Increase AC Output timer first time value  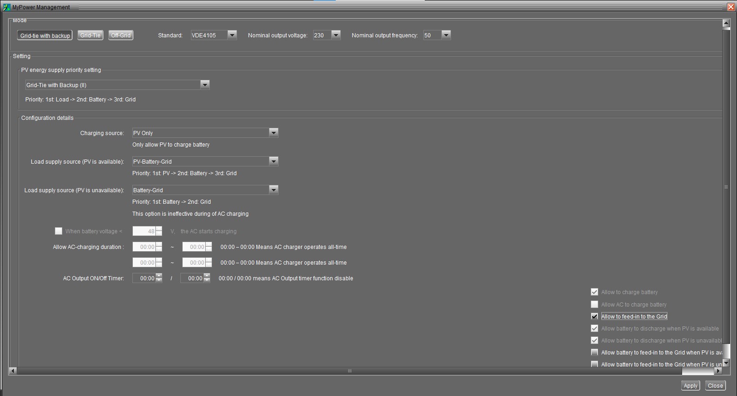tap(159, 276)
